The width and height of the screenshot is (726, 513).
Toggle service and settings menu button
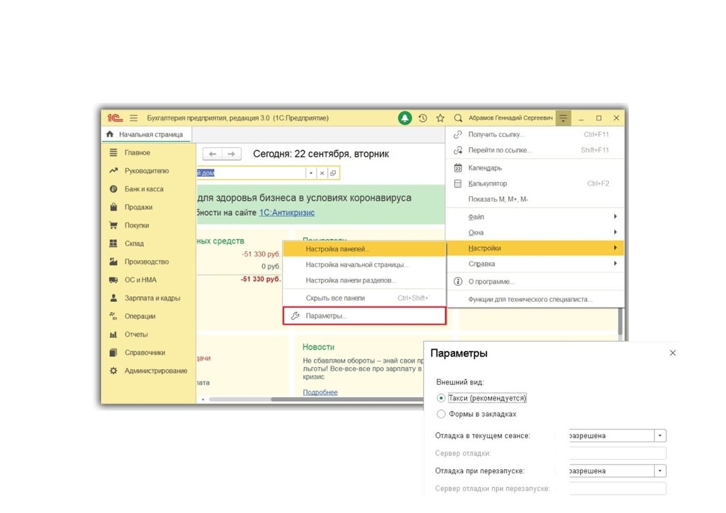click(563, 118)
